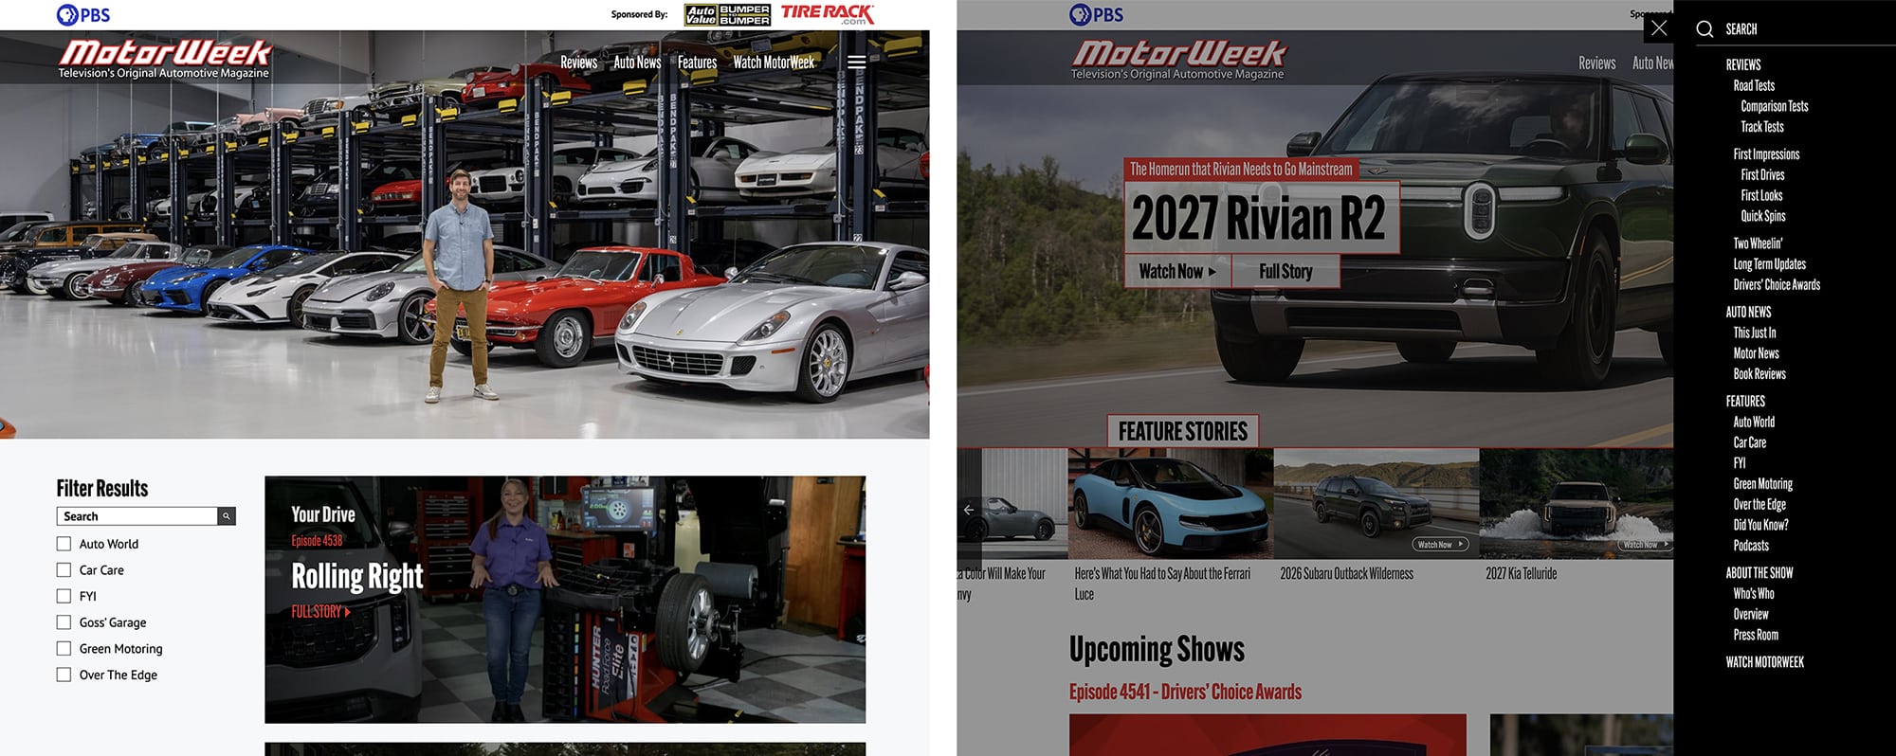The image size is (1896, 756).
Task: Open the Rolling Right headline
Action: pos(357,576)
